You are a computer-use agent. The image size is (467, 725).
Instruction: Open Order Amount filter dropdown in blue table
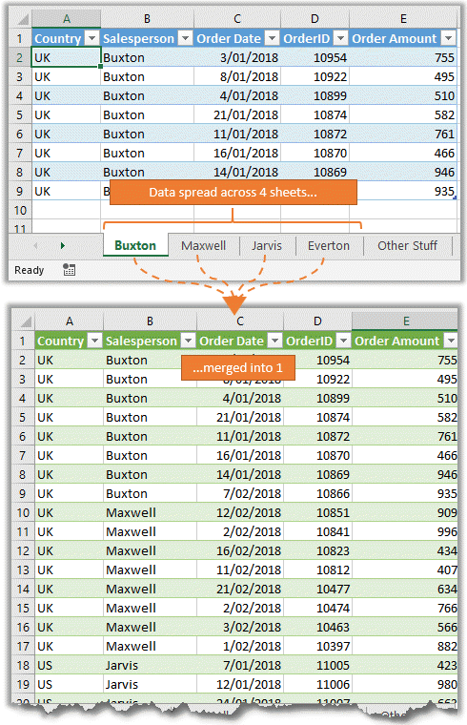click(x=448, y=38)
